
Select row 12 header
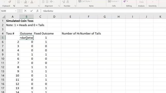tap(3, 67)
